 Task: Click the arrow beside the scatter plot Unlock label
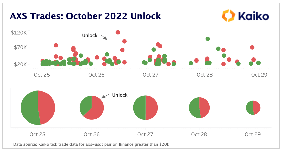point(104,37)
